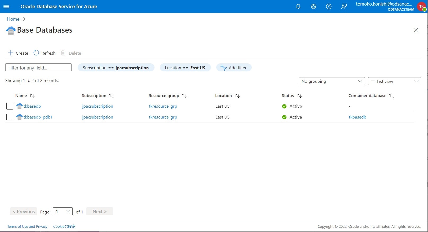Edit the Subscription jpacsubscription filter pill
428x232 pixels.
116,68
